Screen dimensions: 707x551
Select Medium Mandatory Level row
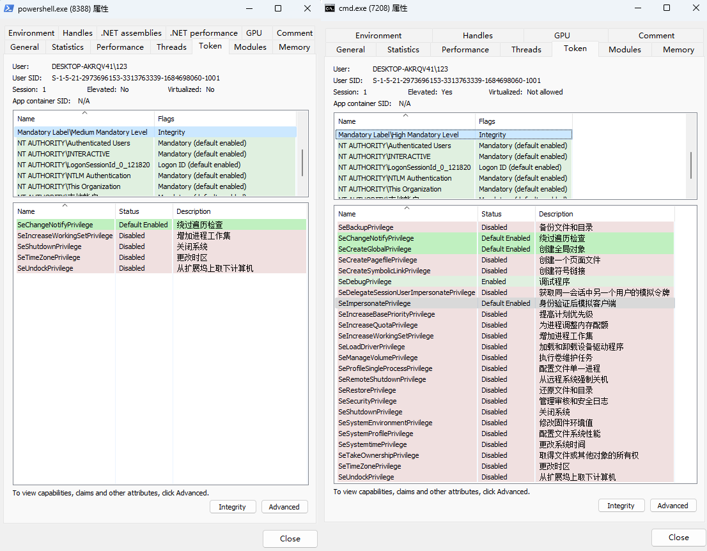click(x=156, y=132)
